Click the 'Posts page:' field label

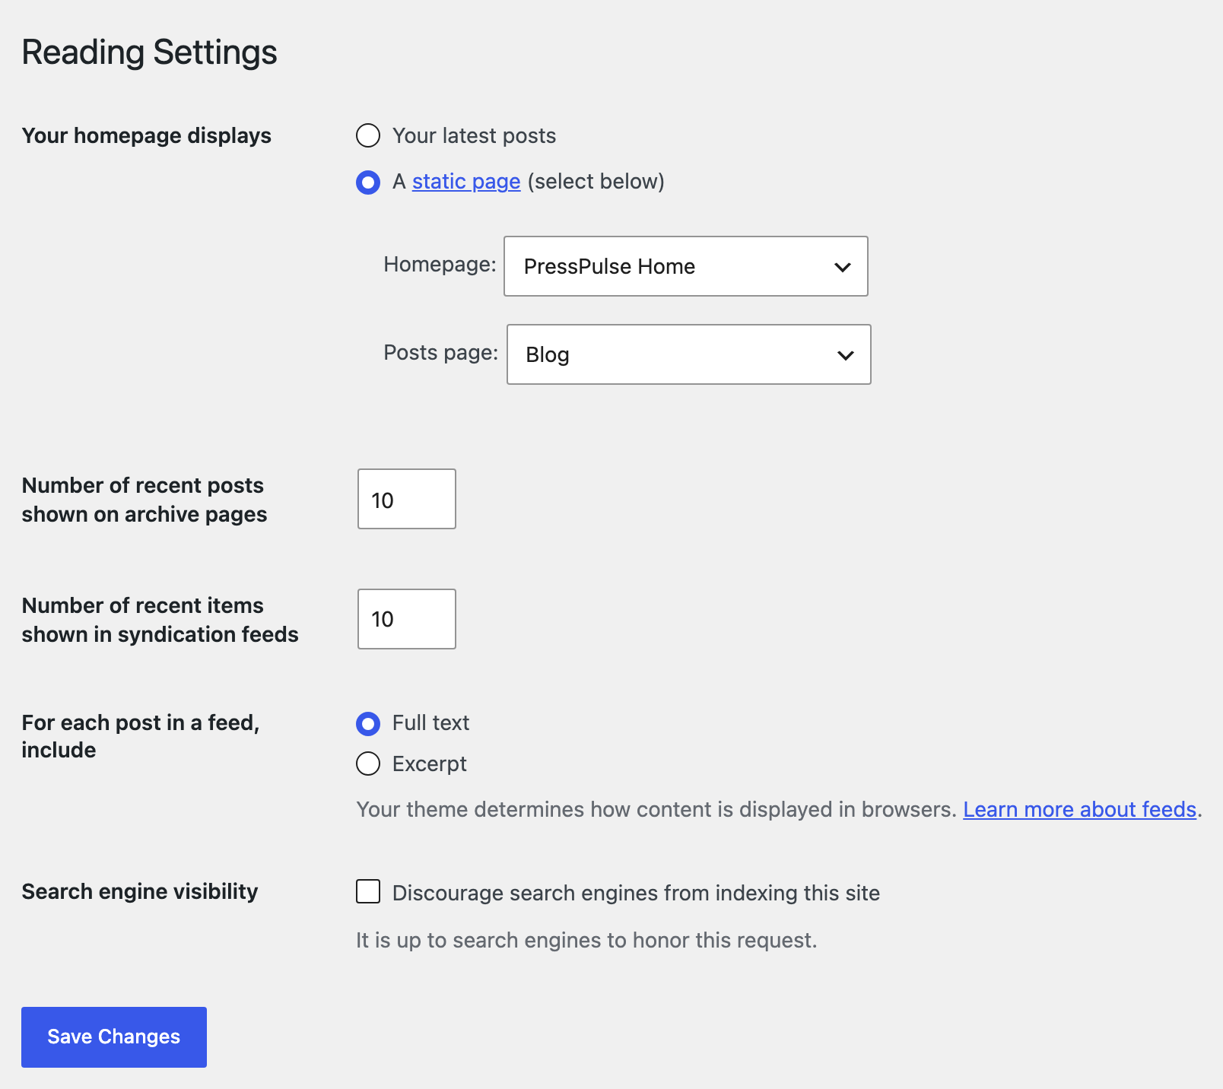click(x=441, y=352)
